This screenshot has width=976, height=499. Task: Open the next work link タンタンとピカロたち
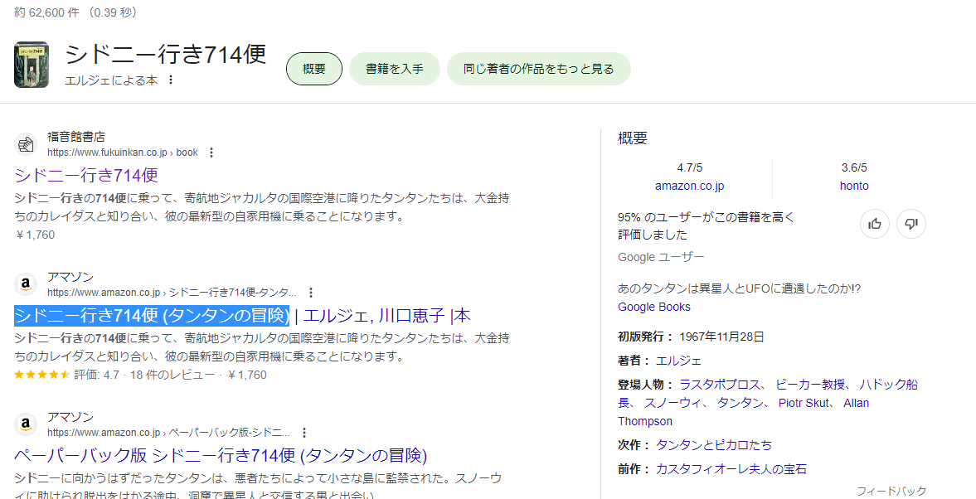[x=714, y=445]
